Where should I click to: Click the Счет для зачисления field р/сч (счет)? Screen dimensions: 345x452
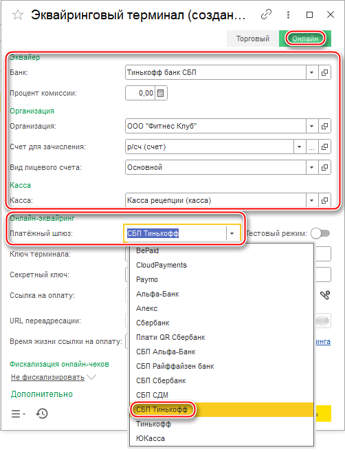click(210, 147)
